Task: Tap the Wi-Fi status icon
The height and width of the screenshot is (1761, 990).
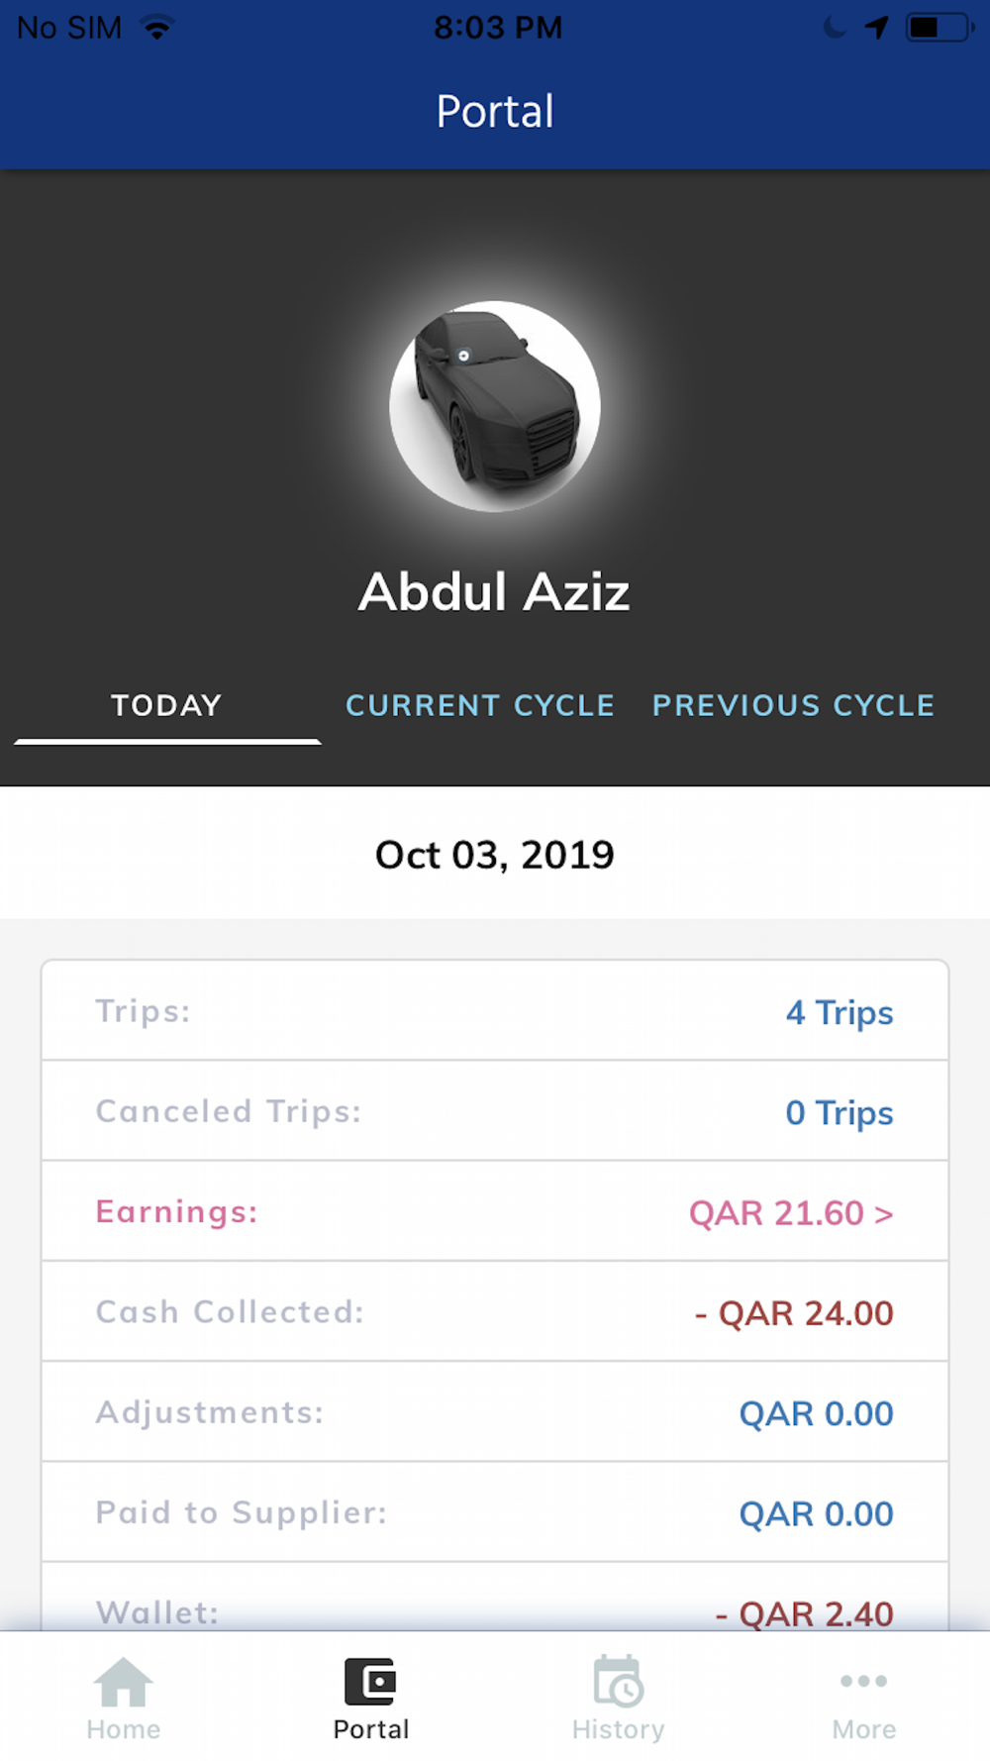Action: 157,27
